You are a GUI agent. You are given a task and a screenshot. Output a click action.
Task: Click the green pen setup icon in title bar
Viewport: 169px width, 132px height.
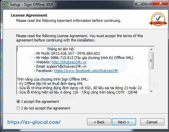(6, 5)
